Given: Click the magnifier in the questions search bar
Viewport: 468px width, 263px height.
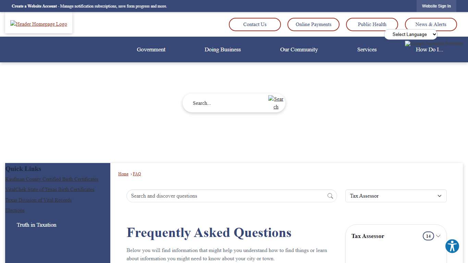Looking at the screenshot, I should click(x=330, y=196).
